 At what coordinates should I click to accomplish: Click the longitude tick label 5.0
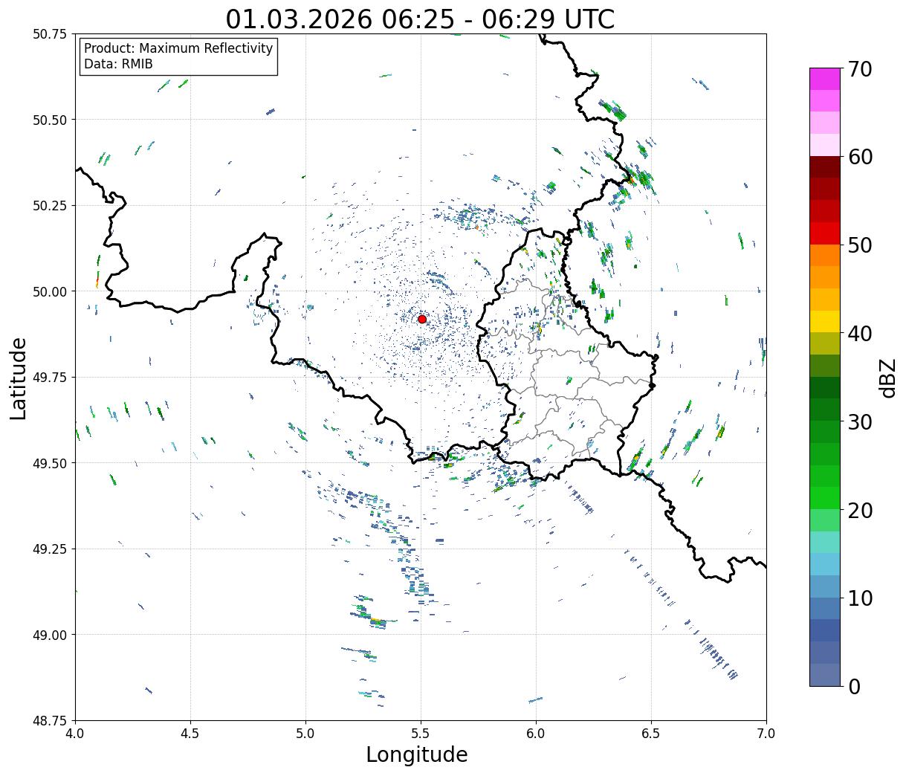tap(305, 734)
